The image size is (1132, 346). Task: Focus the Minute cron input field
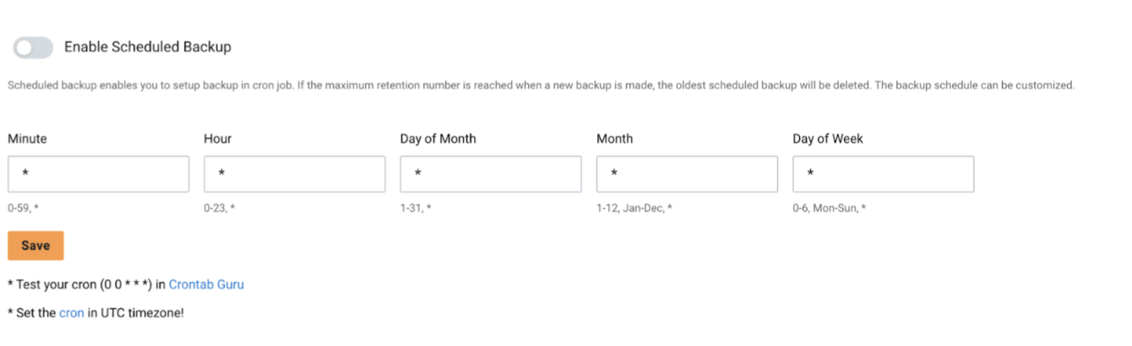(x=98, y=174)
